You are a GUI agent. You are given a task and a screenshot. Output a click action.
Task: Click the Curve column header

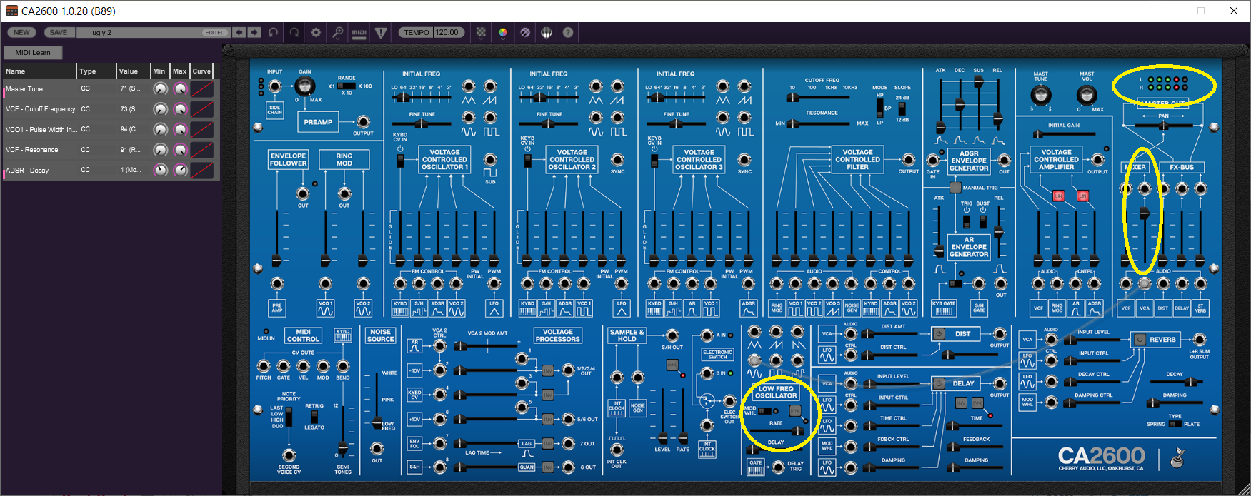tap(201, 71)
